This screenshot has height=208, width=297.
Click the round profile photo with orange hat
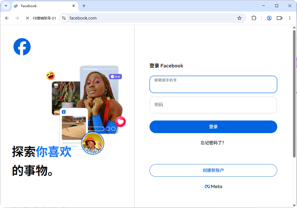click(93, 143)
